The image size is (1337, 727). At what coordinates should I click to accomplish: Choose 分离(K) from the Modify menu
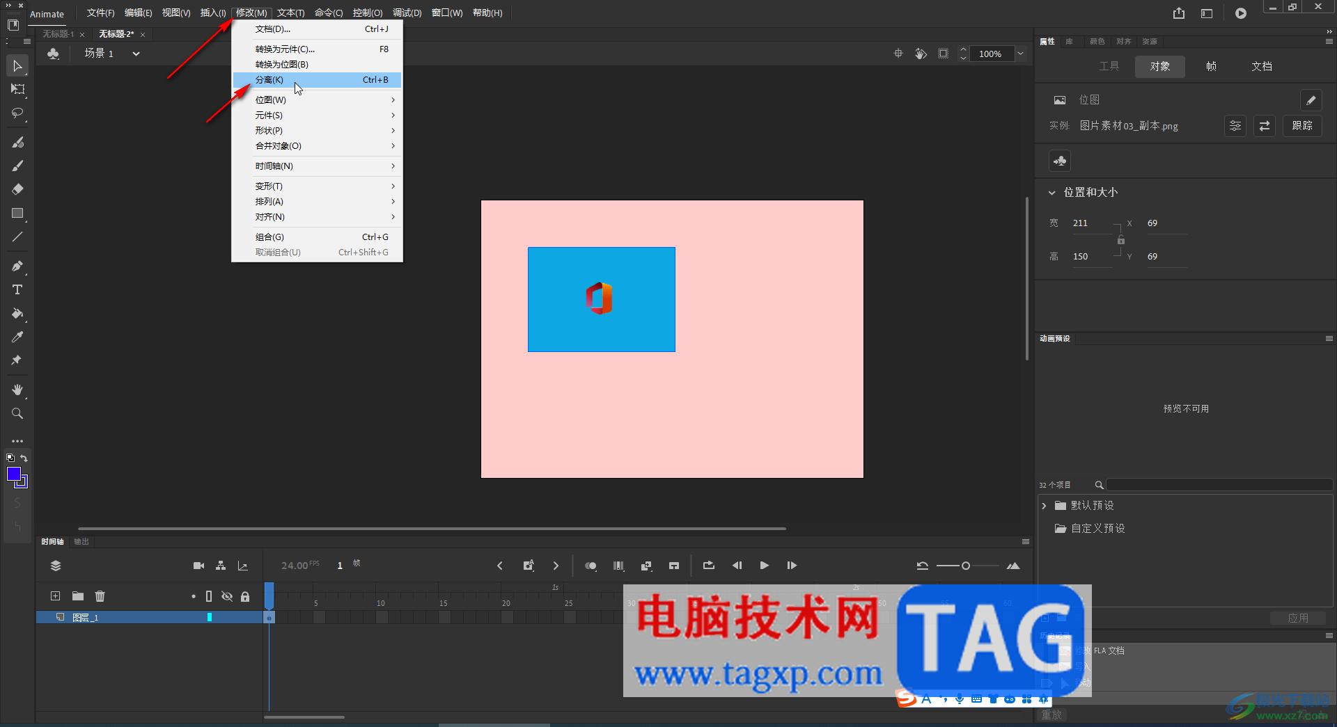[318, 80]
